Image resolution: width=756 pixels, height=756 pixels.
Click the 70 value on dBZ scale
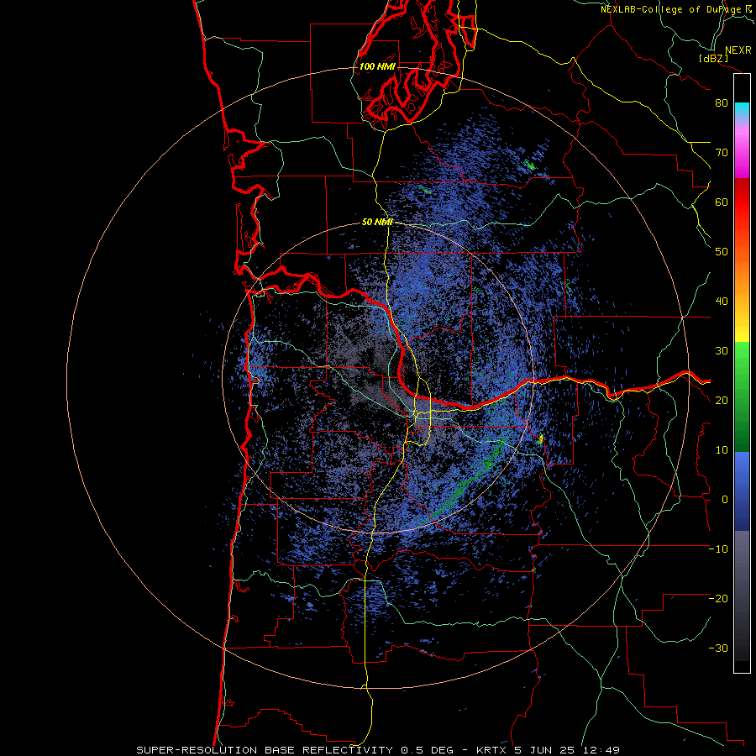point(722,153)
